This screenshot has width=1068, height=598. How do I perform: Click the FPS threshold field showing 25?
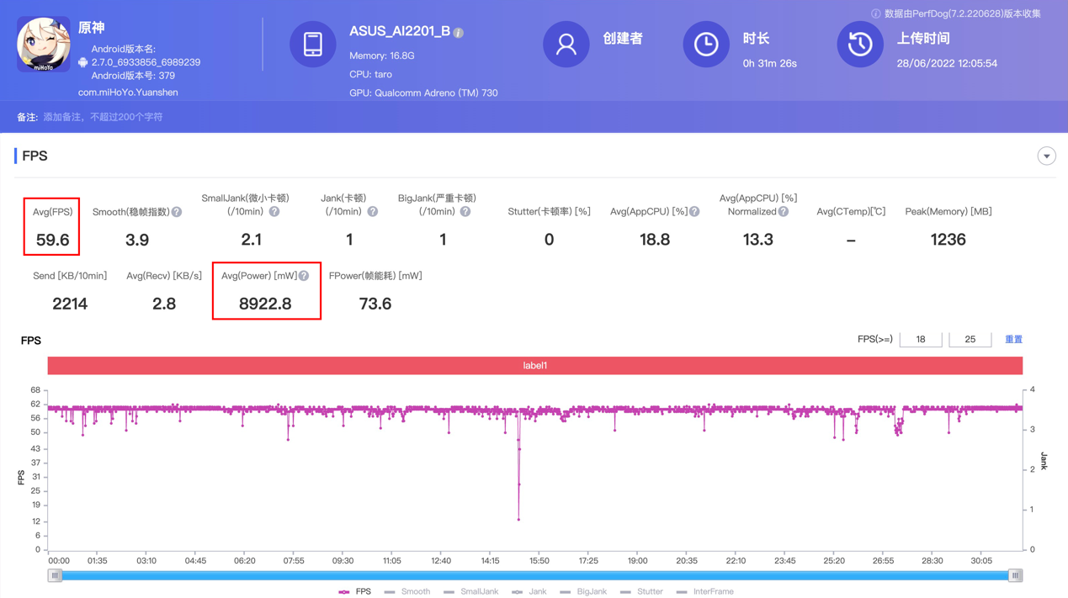(x=970, y=340)
